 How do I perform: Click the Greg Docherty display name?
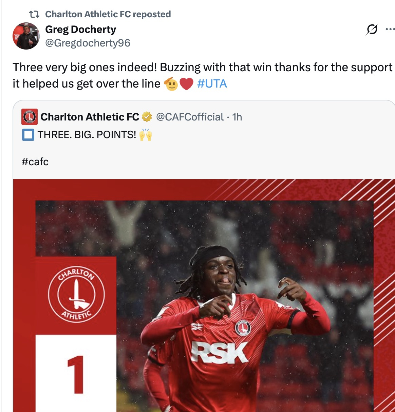point(81,30)
